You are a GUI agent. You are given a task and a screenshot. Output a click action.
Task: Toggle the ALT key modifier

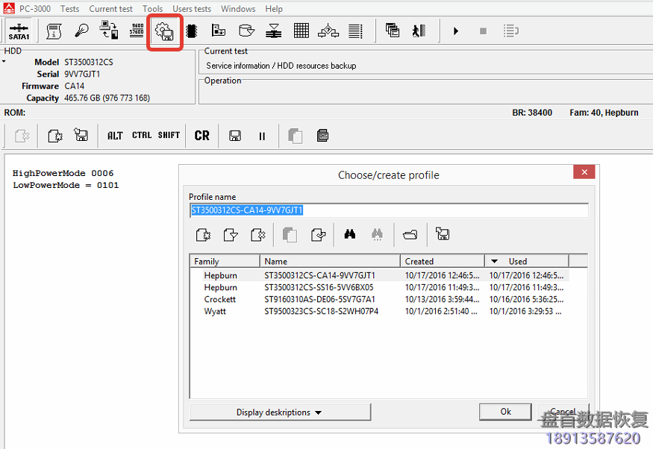pos(115,136)
